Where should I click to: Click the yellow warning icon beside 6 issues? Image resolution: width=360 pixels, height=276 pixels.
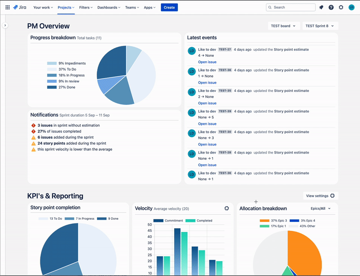pyautogui.click(x=33, y=137)
